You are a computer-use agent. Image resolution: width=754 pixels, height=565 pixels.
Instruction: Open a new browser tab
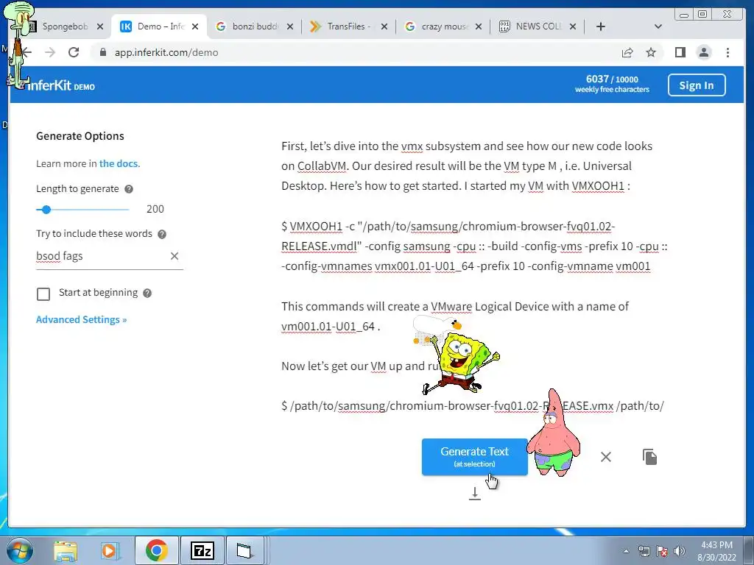click(601, 26)
